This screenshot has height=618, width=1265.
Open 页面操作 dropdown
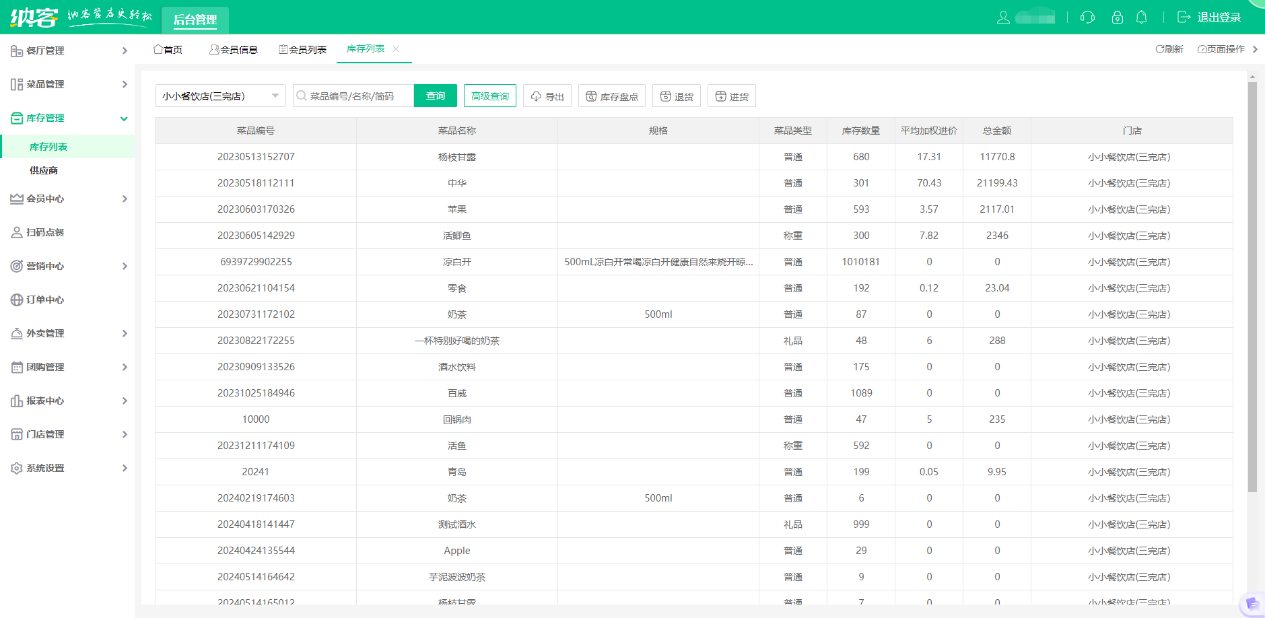coord(1227,49)
